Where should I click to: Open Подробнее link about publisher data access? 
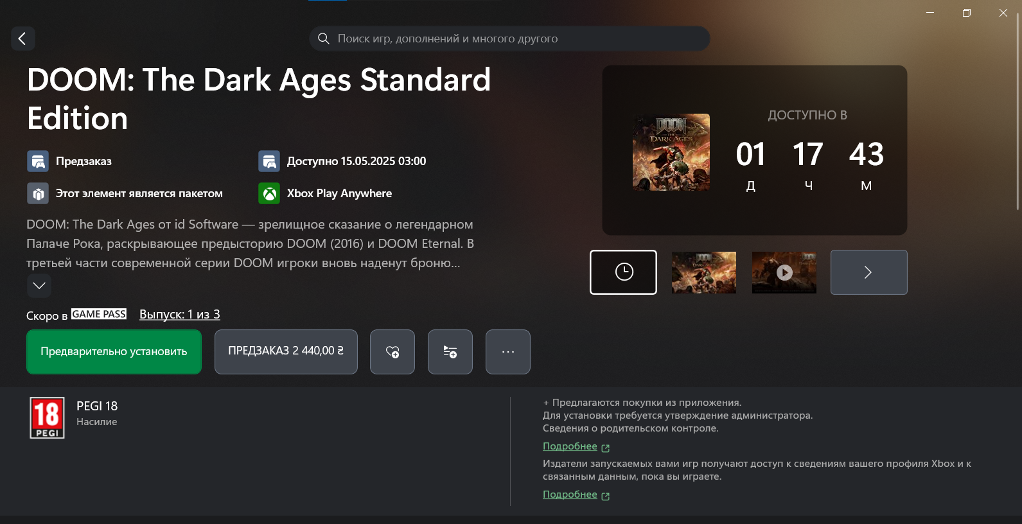(570, 494)
